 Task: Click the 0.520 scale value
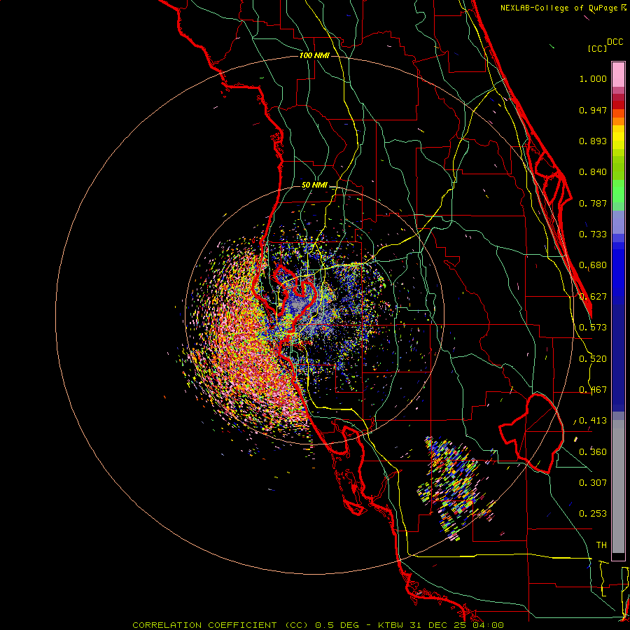(x=593, y=359)
